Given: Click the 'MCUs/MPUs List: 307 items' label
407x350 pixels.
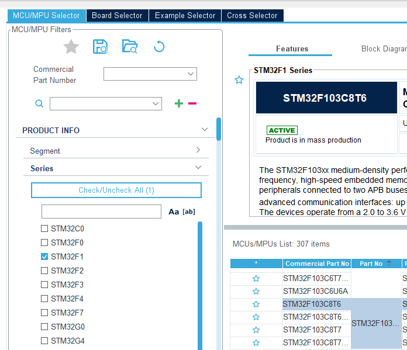Looking at the screenshot, I should click(281, 244).
